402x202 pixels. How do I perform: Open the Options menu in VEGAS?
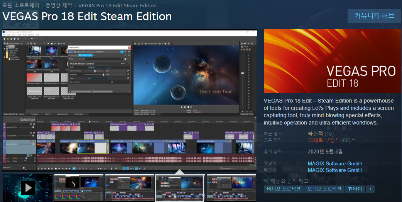click(31, 35)
